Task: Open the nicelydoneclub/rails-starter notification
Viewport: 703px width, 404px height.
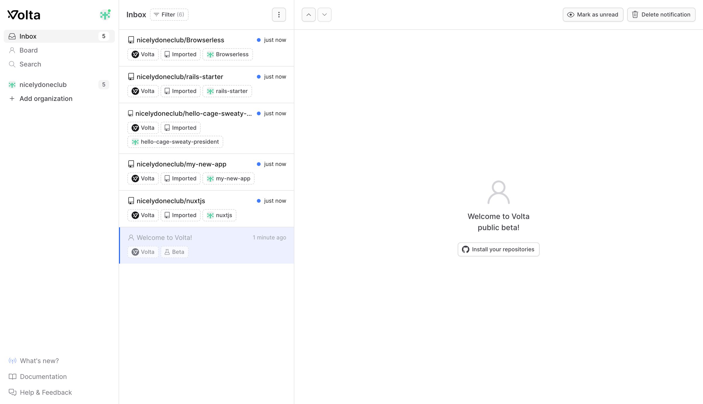Action: point(207,85)
